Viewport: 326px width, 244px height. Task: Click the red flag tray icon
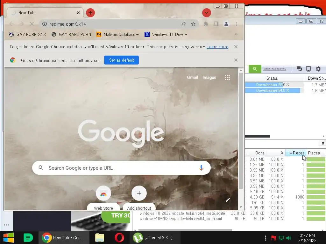point(273,238)
